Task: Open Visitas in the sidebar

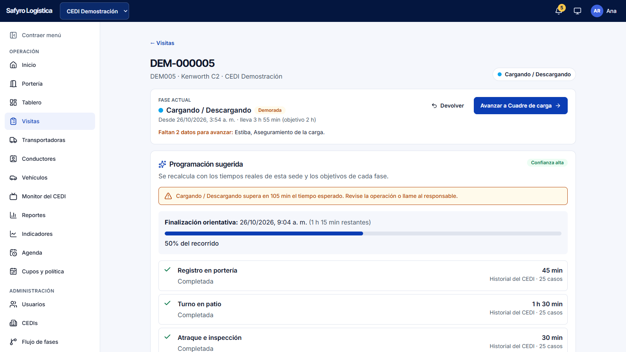Action: [50, 121]
